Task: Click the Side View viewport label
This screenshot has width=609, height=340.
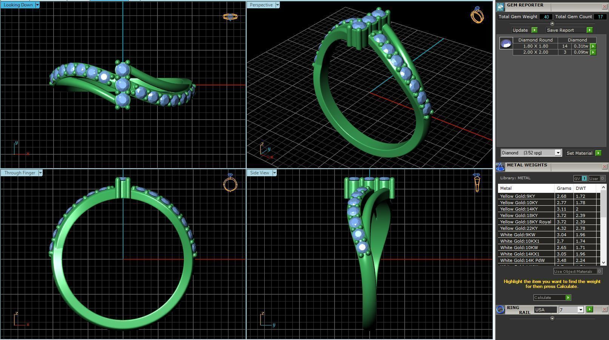Action: click(x=260, y=173)
